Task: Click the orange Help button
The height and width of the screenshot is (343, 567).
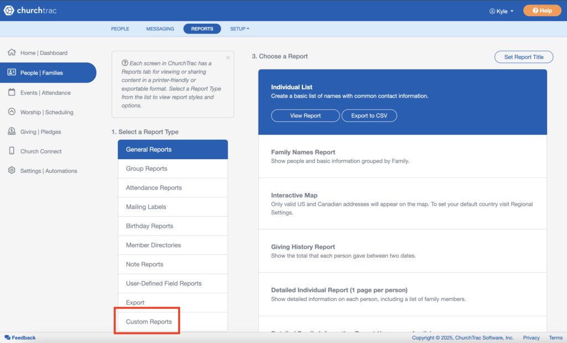Action: tap(542, 11)
